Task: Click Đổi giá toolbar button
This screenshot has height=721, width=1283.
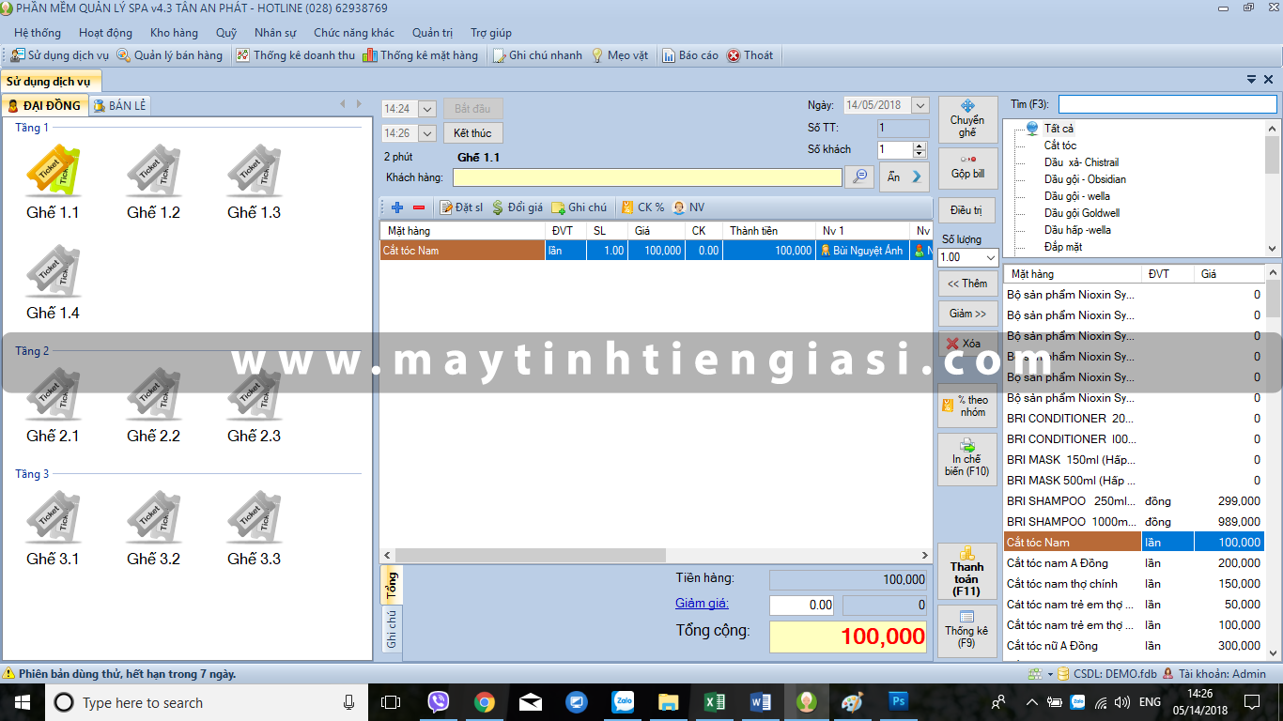Action: pyautogui.click(x=518, y=207)
